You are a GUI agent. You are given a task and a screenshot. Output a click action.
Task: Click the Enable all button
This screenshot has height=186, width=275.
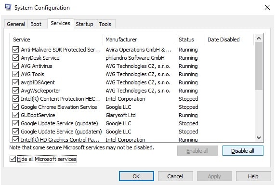[x=197, y=151]
